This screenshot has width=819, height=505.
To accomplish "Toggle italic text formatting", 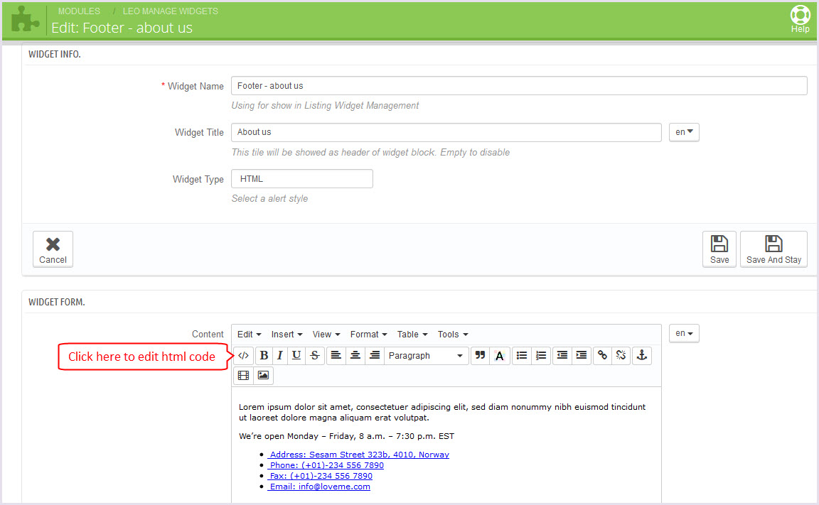I will point(280,355).
